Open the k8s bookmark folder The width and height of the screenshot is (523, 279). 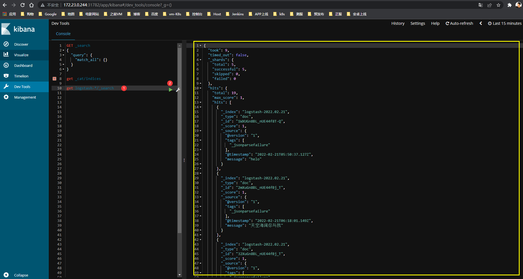pyautogui.click(x=279, y=14)
